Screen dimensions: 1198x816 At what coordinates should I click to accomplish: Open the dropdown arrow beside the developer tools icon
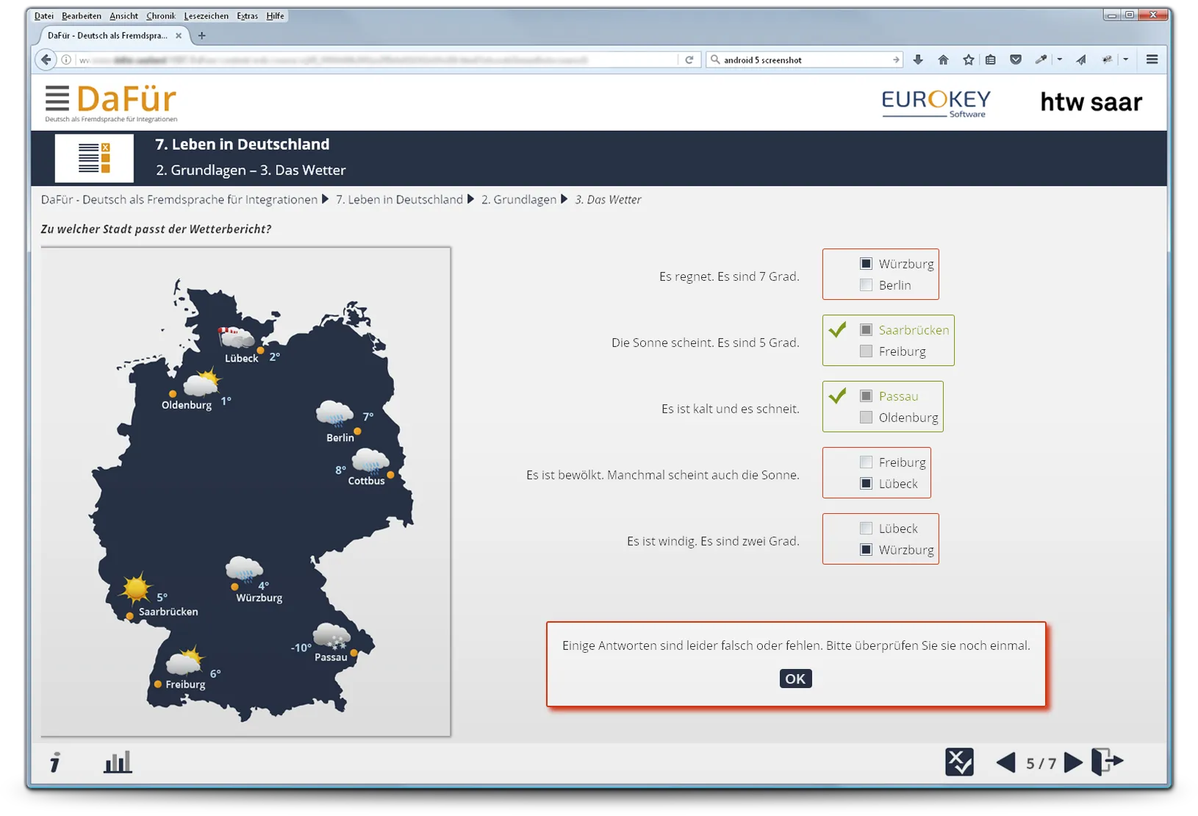(1059, 60)
